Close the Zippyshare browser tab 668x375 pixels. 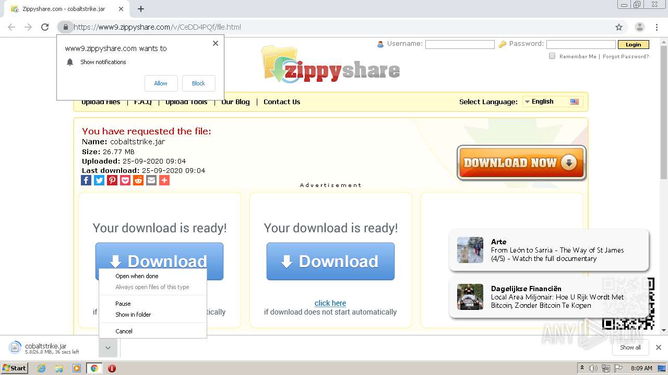tap(121, 9)
